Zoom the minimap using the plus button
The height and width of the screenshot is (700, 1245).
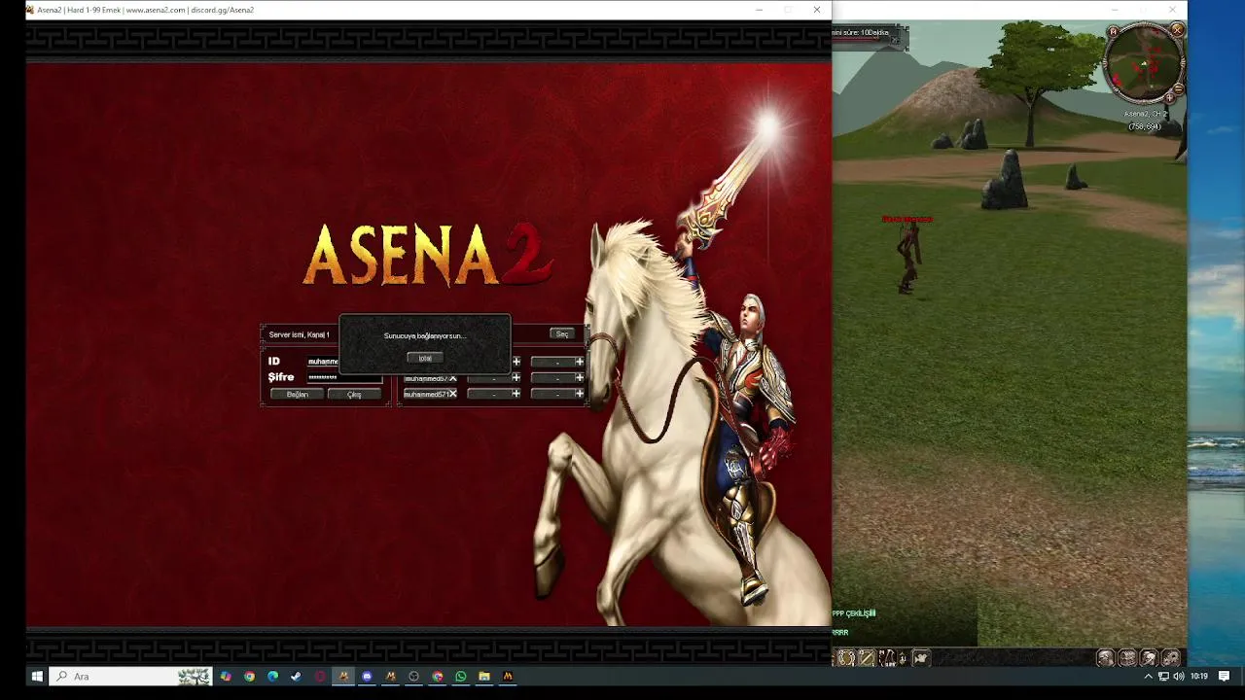click(x=1170, y=97)
